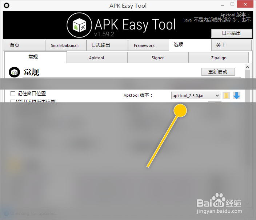
Task: Close the APK Easy Tool window
Action: [x=245, y=4]
